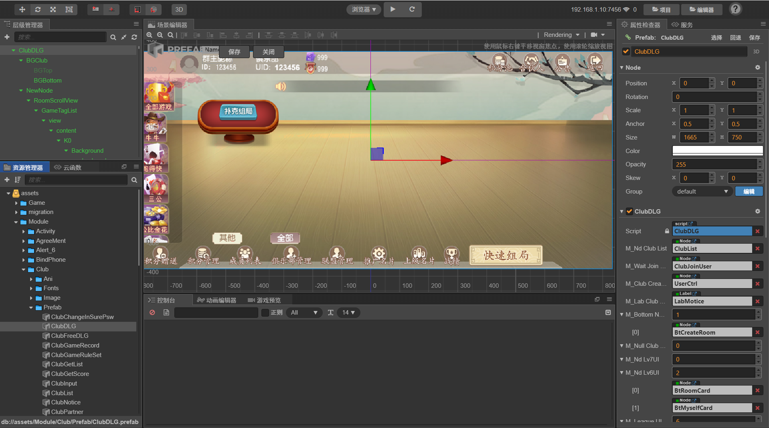Open the Rendering dropdown
Screen dimensions: 769x428
(561, 35)
